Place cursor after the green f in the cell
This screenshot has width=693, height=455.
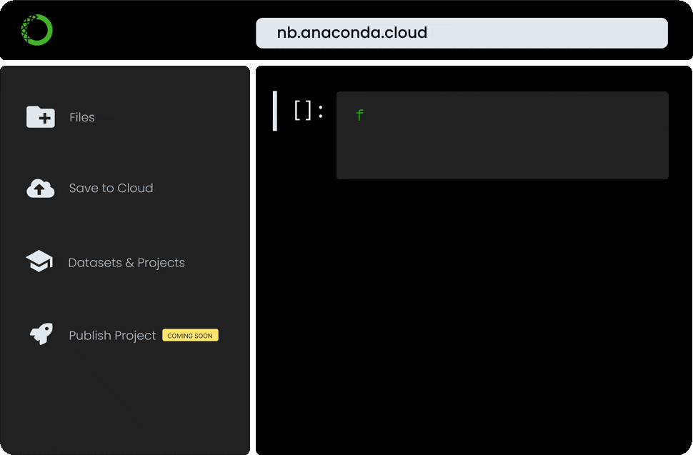[x=364, y=115]
